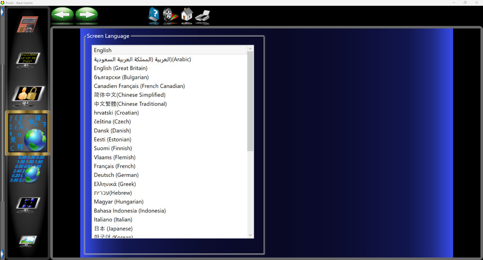Select English (Great Britain) language
483x260 pixels.
(121, 68)
